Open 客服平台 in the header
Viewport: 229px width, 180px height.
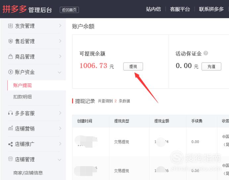(180, 9)
